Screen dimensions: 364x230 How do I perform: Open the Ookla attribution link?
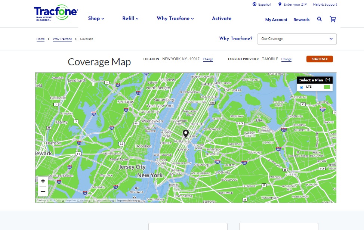point(60,201)
